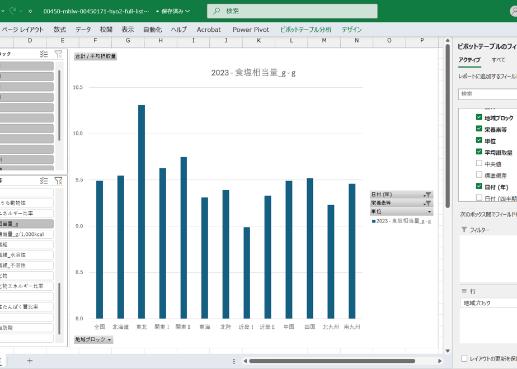Clear filter on the nutrient slicer
Screen dimensions: 517x369
tap(58, 181)
